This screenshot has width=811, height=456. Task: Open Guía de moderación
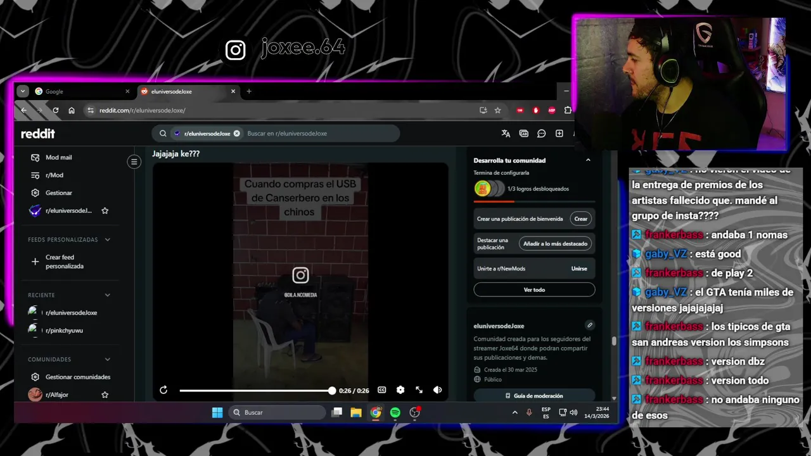pyautogui.click(x=534, y=396)
